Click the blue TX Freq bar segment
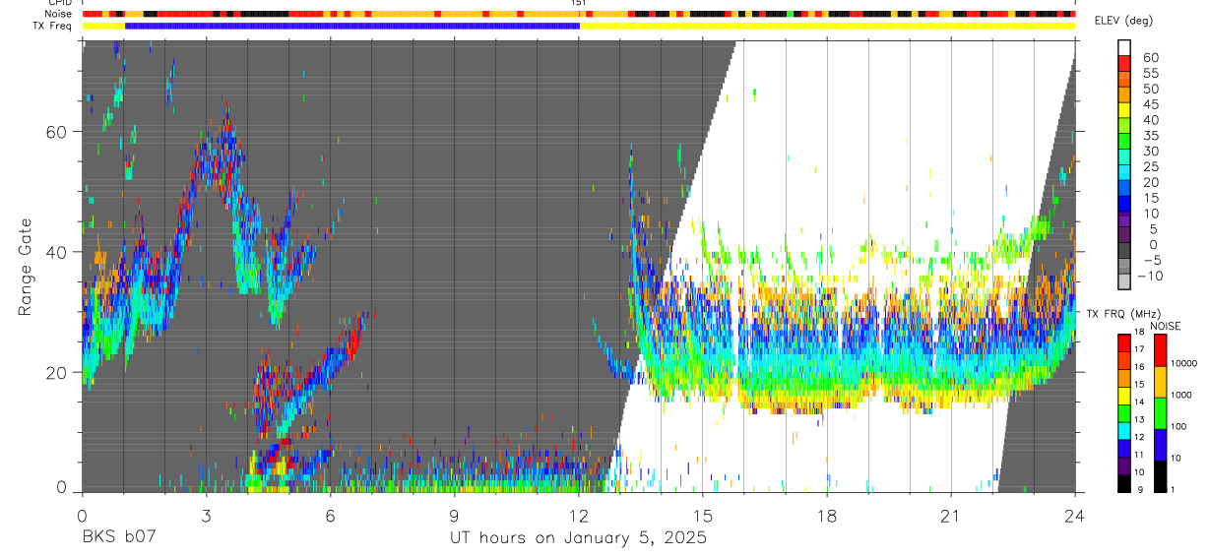Image resolution: width=1209 pixels, height=558 pixels. (352, 26)
